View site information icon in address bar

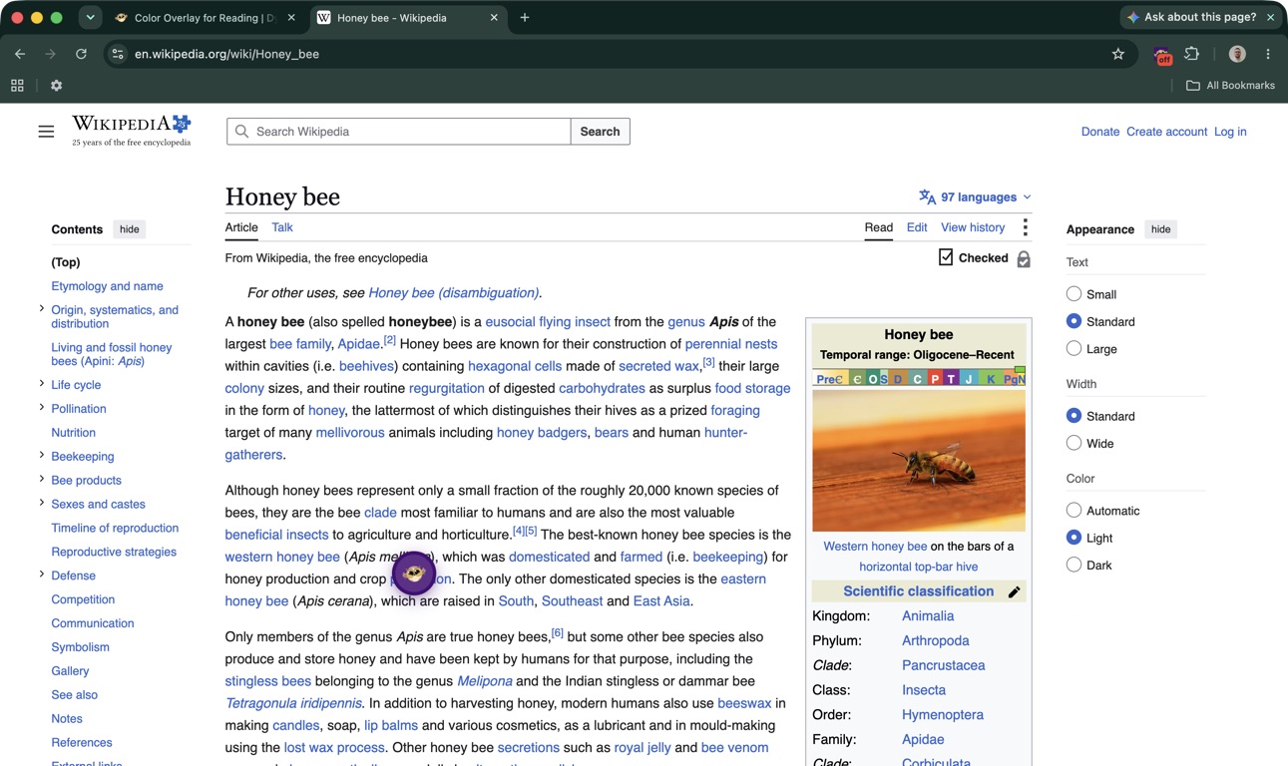pos(118,54)
